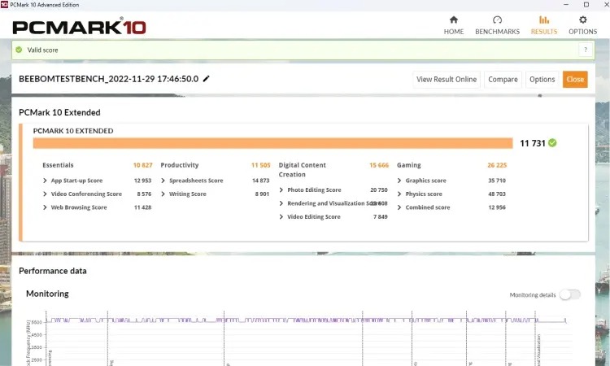
Task: Click Essentials score 10 827
Action: point(143,165)
